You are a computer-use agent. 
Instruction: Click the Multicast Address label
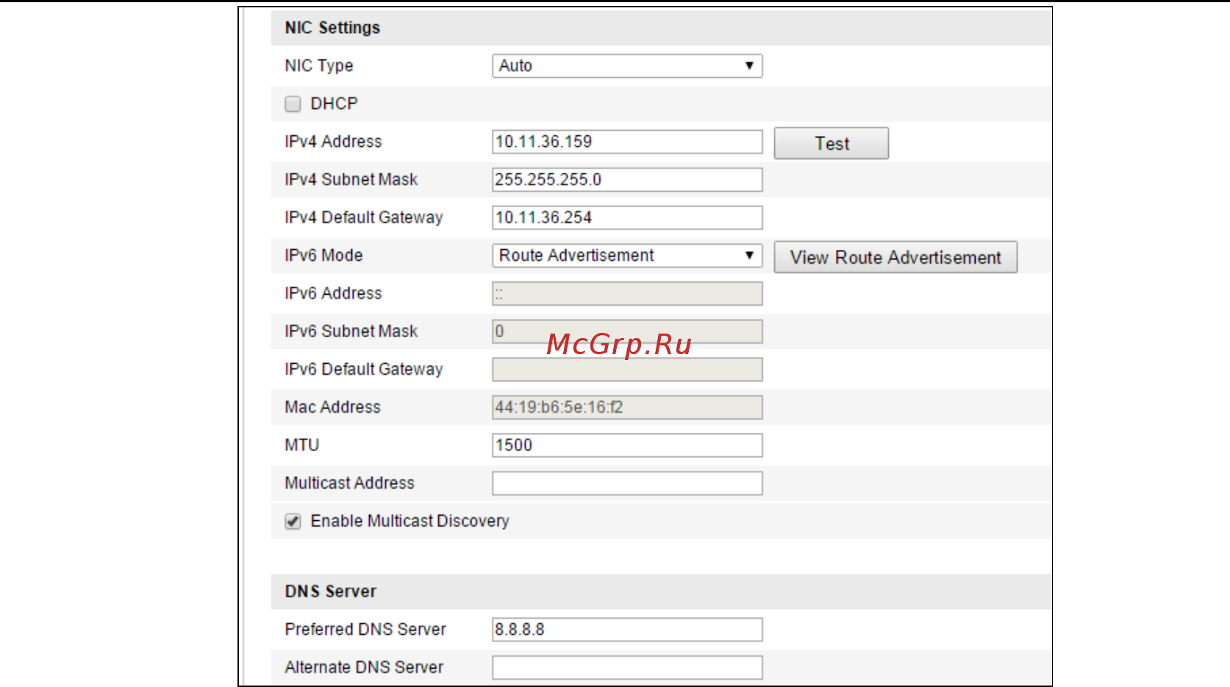tap(349, 483)
